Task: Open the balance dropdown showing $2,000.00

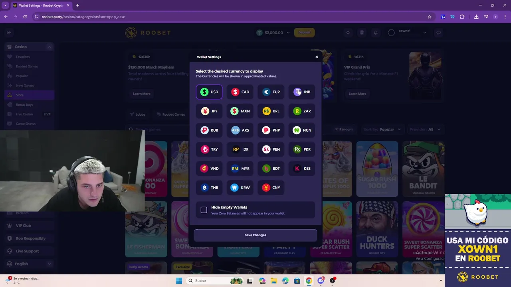Action: coord(273,33)
